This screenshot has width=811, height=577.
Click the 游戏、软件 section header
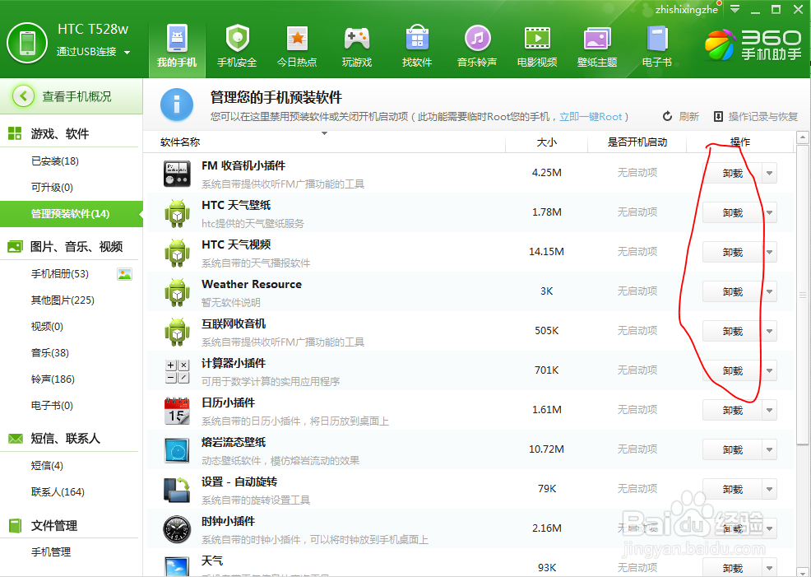59,134
